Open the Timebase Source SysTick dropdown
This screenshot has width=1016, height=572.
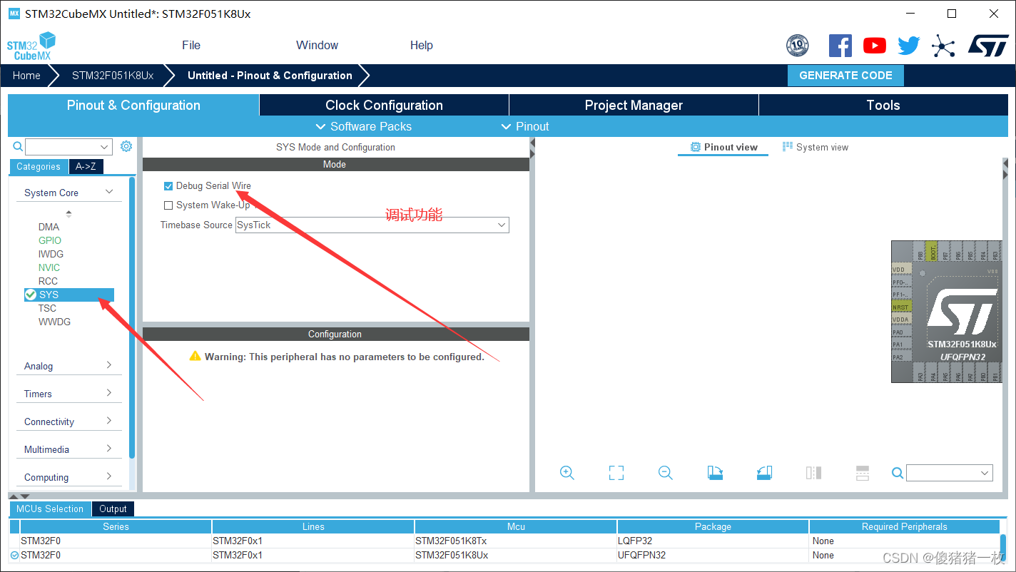point(372,225)
